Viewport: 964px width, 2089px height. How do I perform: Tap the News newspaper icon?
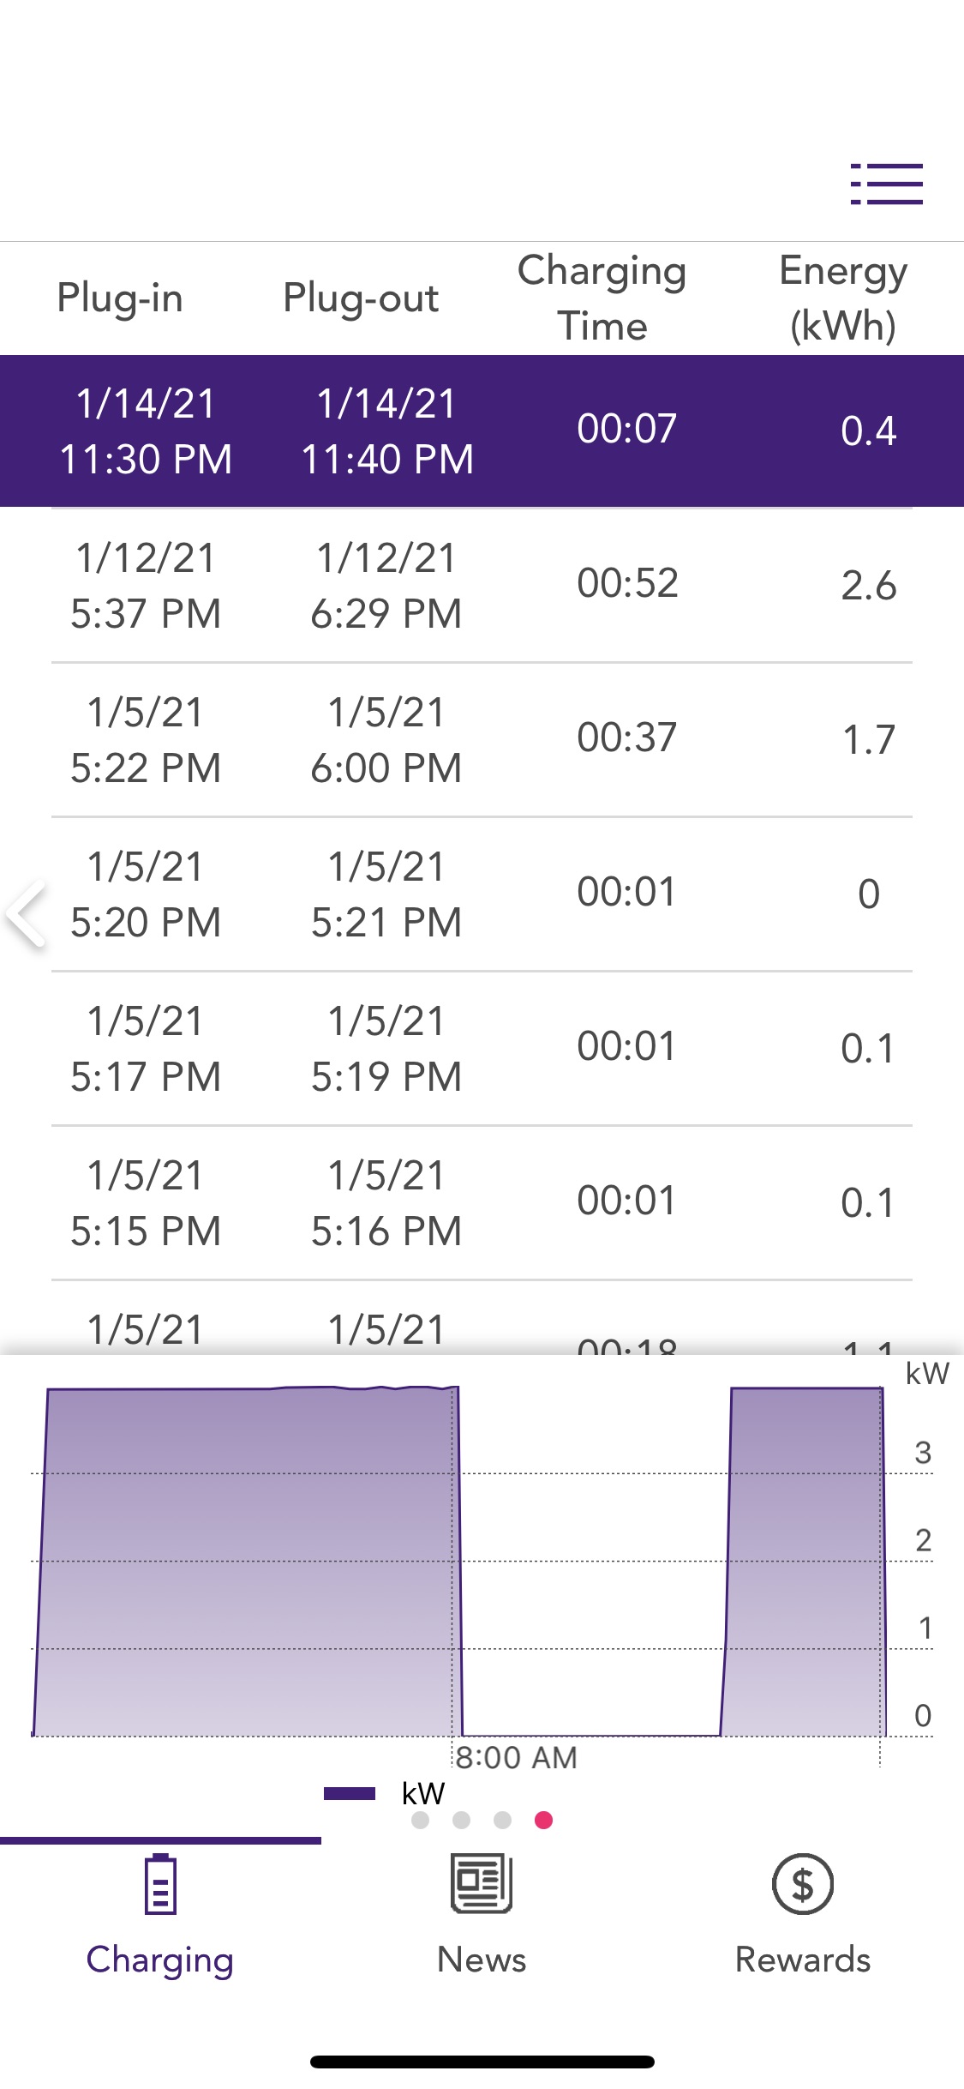(482, 1883)
